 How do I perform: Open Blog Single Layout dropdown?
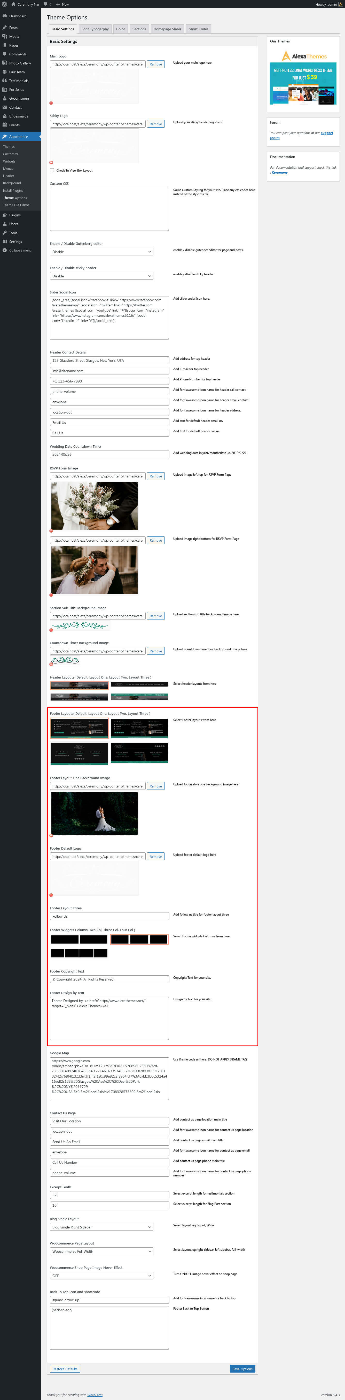pyautogui.click(x=101, y=1227)
